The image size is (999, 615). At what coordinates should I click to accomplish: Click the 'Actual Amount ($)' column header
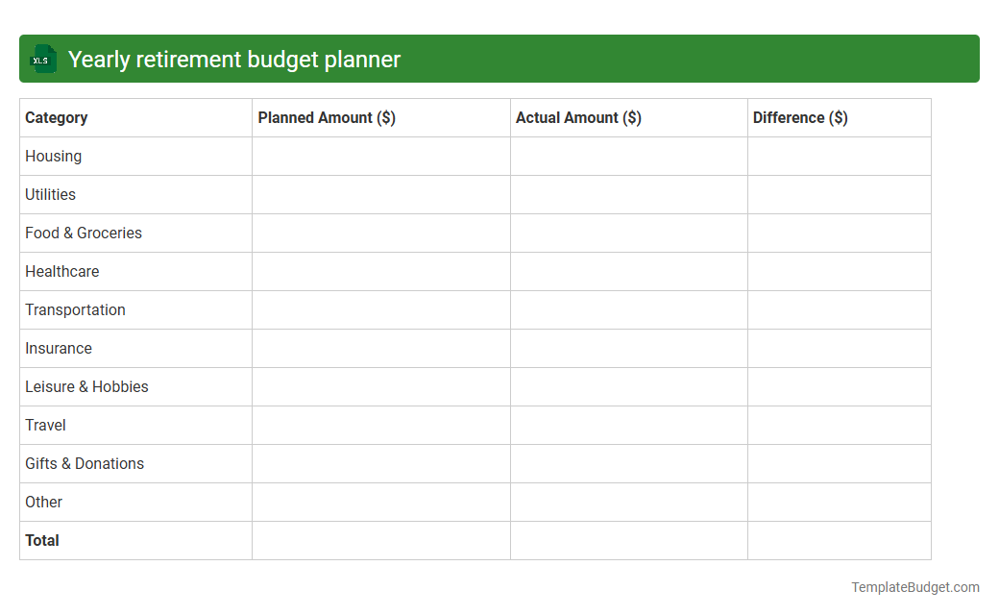point(577,117)
